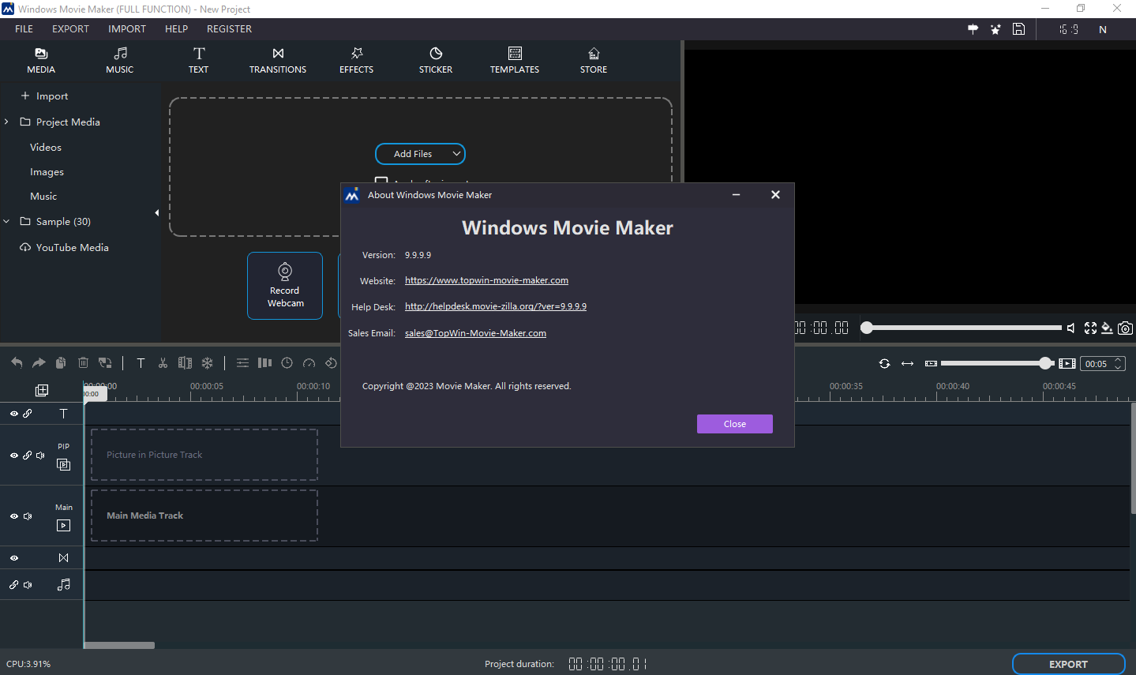1136x675 pixels.
Task: Click the Undo icon in timeline toolbar
Action: tap(17, 363)
